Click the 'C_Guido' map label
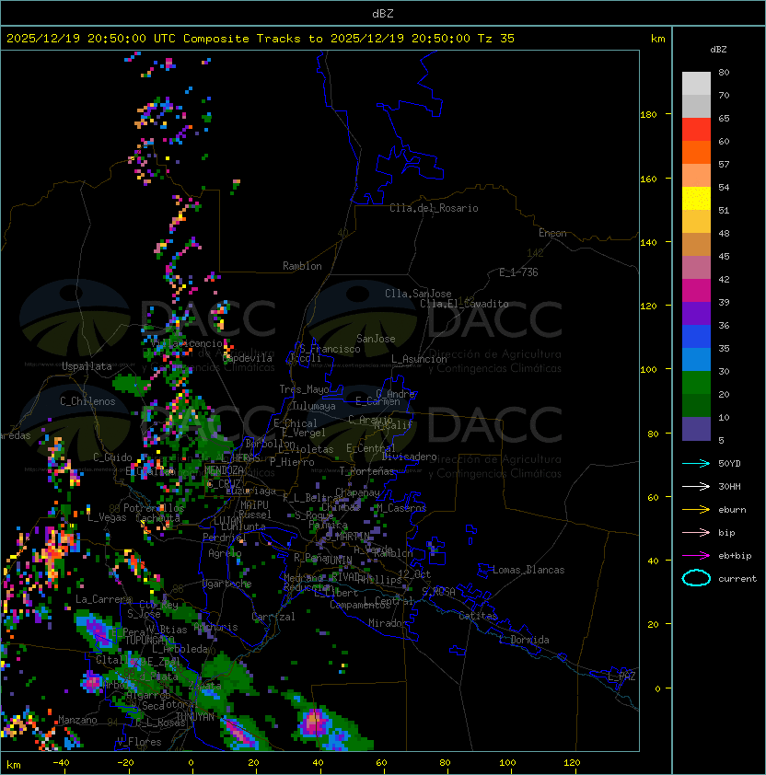766x775 pixels. click(112, 457)
